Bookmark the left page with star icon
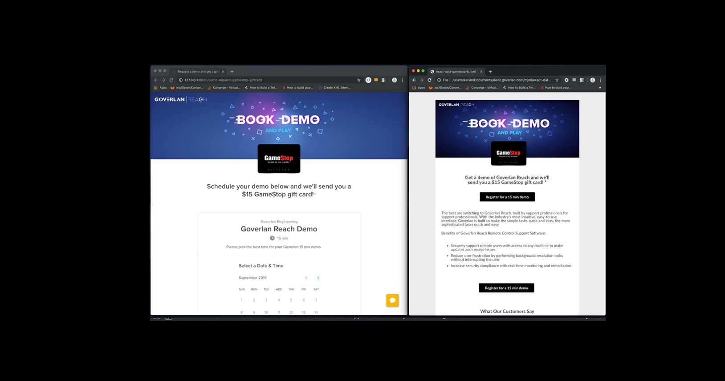Viewport: 725px width, 381px height. (x=358, y=80)
